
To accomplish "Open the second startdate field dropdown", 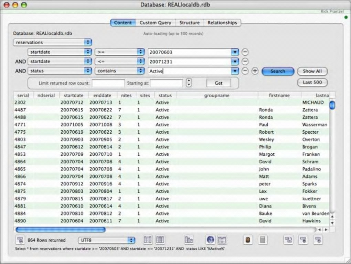I will pyautogui.click(x=60, y=61).
